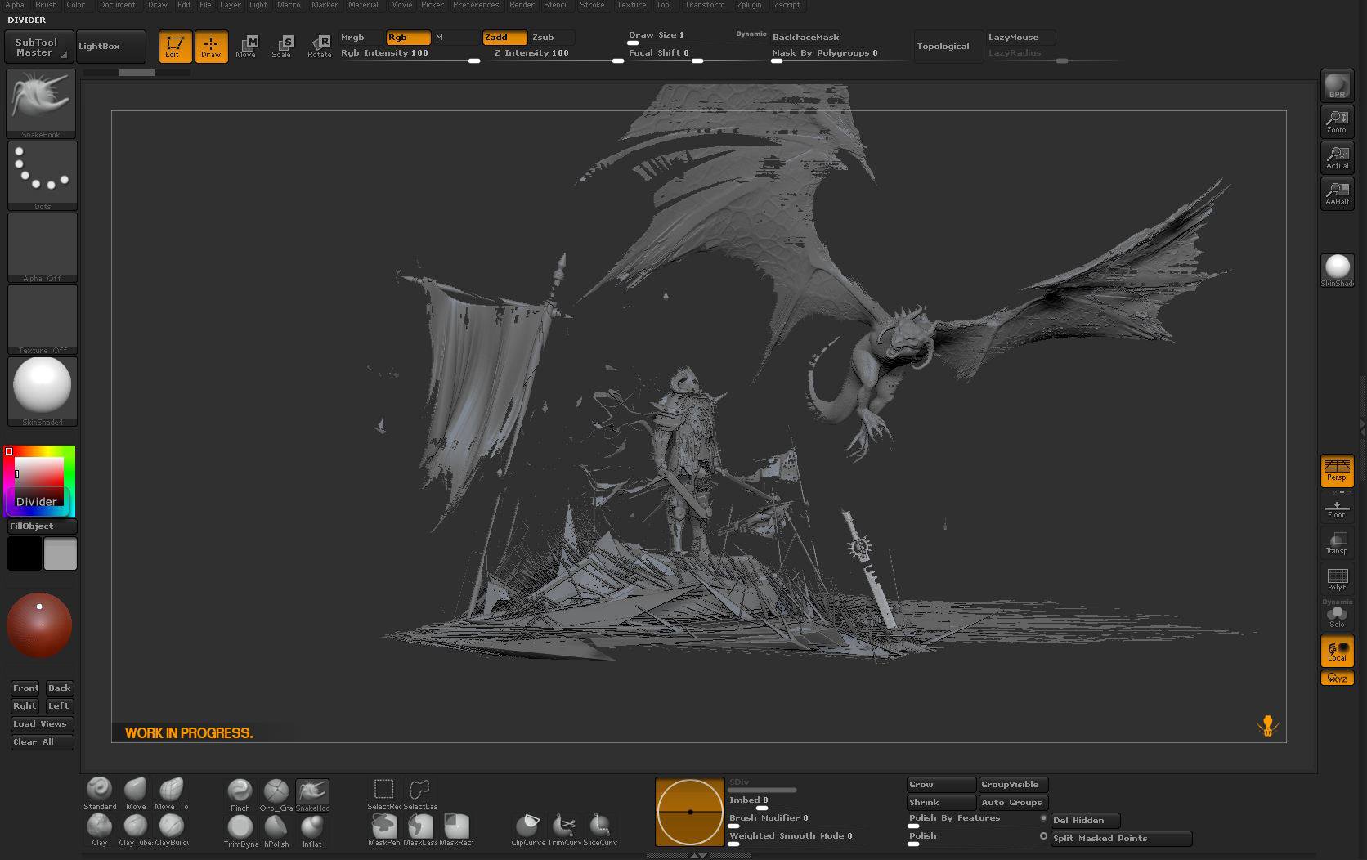Activate the Scale transform mode
Viewport: 1367px width, 860px height.
(282, 47)
